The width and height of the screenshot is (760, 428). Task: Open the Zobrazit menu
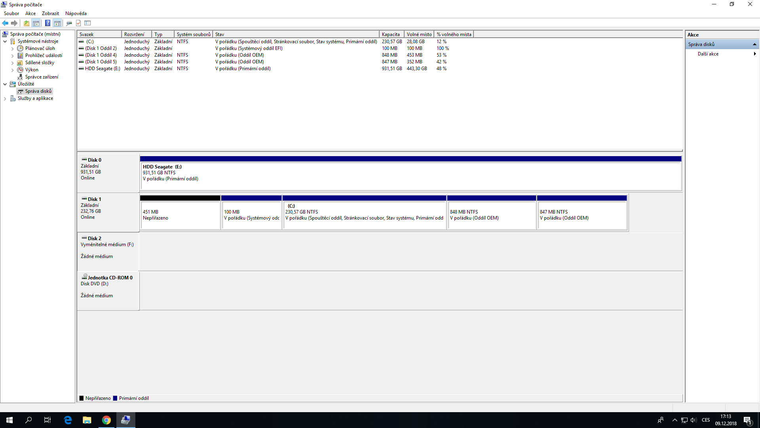pos(50,13)
